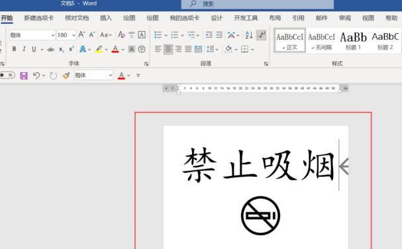Toggle Superscript formatting
Screen dimensions: 402x249
pos(72,49)
